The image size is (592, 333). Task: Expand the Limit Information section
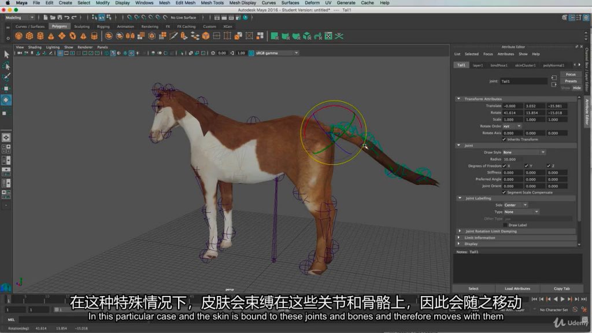point(458,238)
